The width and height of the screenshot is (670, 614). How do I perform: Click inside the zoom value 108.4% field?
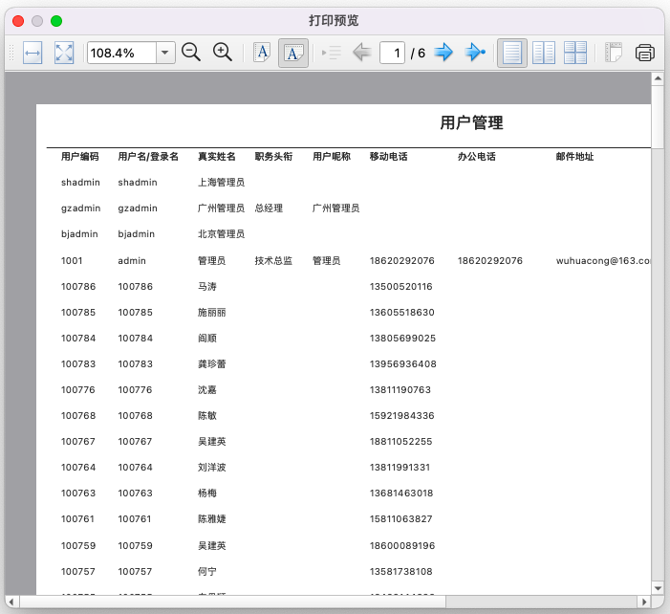pyautogui.click(x=121, y=54)
